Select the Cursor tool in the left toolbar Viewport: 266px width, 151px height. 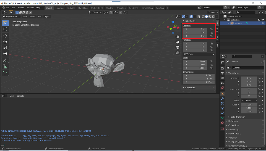point(5,29)
